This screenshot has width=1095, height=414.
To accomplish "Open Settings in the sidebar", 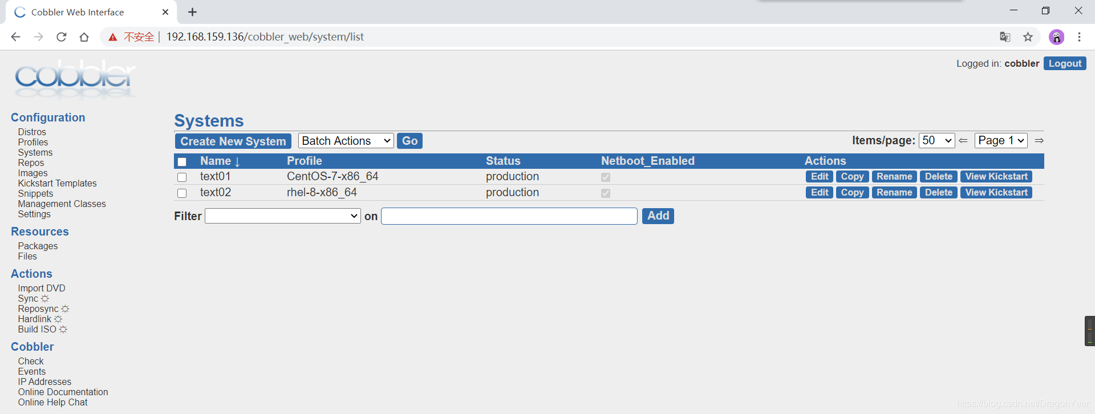I will click(34, 214).
